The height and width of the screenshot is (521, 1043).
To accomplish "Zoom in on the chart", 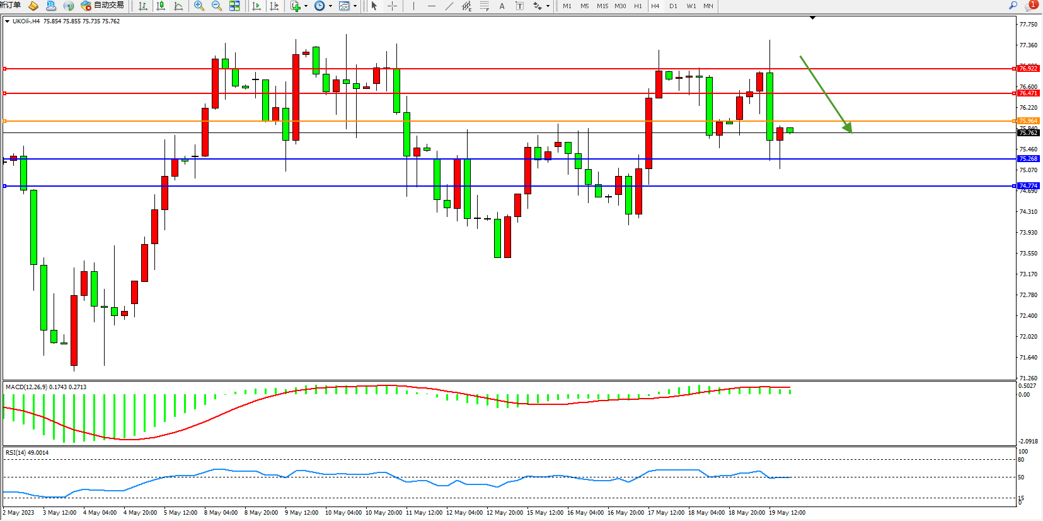I will pos(199,6).
